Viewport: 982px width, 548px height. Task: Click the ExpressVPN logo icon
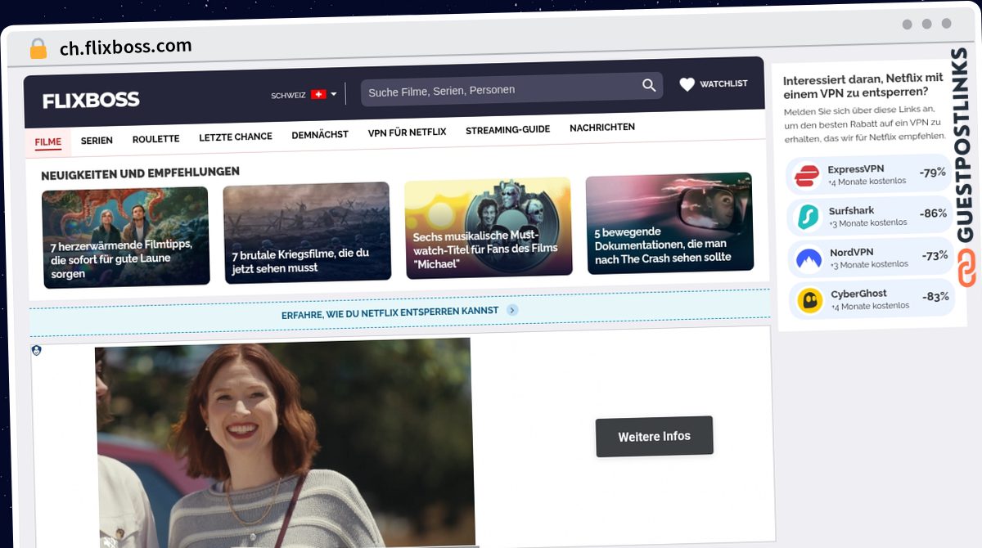[x=807, y=175]
